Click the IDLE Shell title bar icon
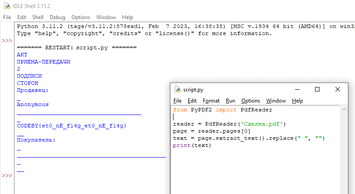Screen dimensions: 355x194 pos(6,6)
